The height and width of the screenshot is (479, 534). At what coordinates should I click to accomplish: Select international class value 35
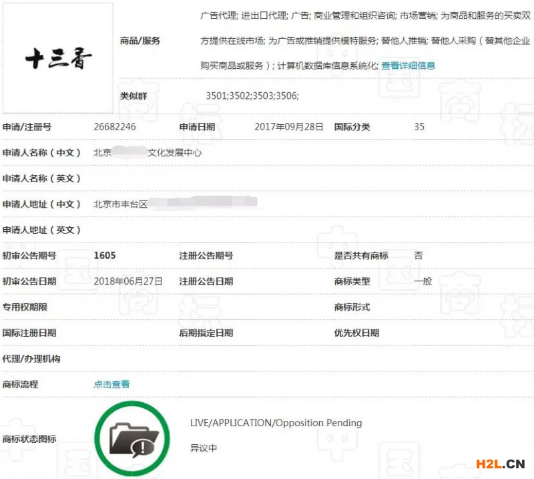(419, 127)
